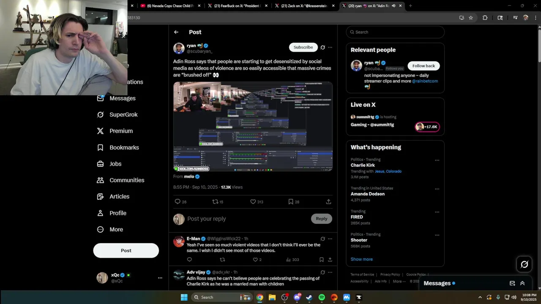Bookmark this page with the star icon

pyautogui.click(x=471, y=18)
